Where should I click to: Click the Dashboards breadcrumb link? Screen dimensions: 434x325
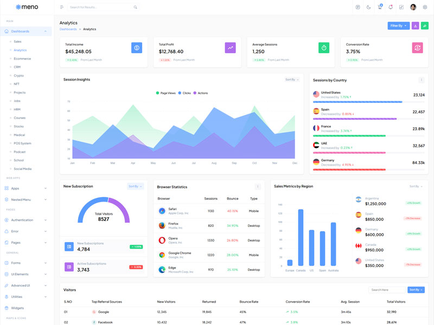(68, 29)
